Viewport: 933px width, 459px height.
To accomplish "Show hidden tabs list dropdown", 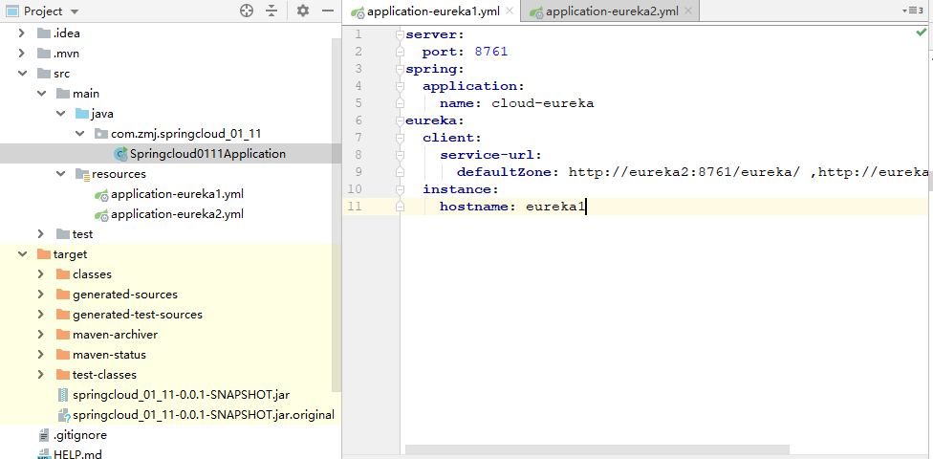I will [913, 11].
